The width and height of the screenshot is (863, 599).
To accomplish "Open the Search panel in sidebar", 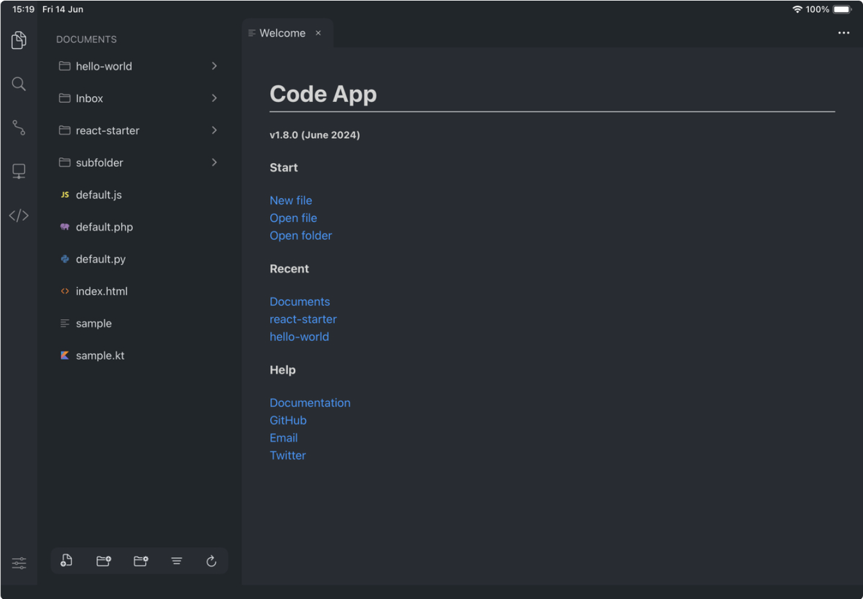I will tap(19, 83).
